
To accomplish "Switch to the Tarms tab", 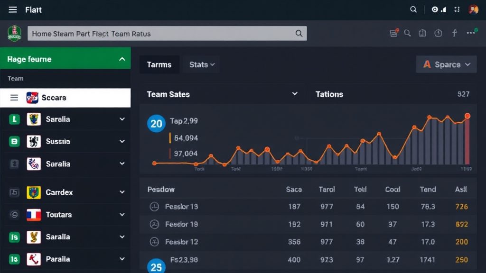I will tap(159, 64).
